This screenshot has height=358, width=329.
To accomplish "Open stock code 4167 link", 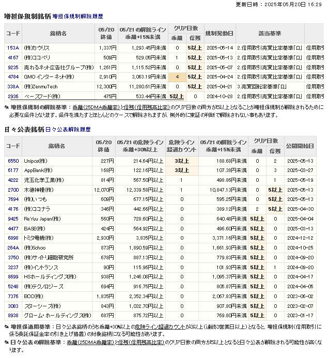I will point(13,58).
